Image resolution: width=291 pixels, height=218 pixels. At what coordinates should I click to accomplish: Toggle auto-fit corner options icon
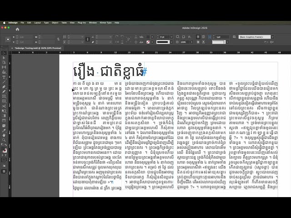(x=210, y=37)
